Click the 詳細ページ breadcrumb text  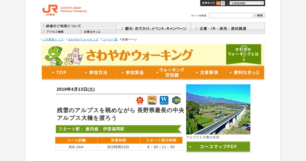pyautogui.click(x=129, y=39)
